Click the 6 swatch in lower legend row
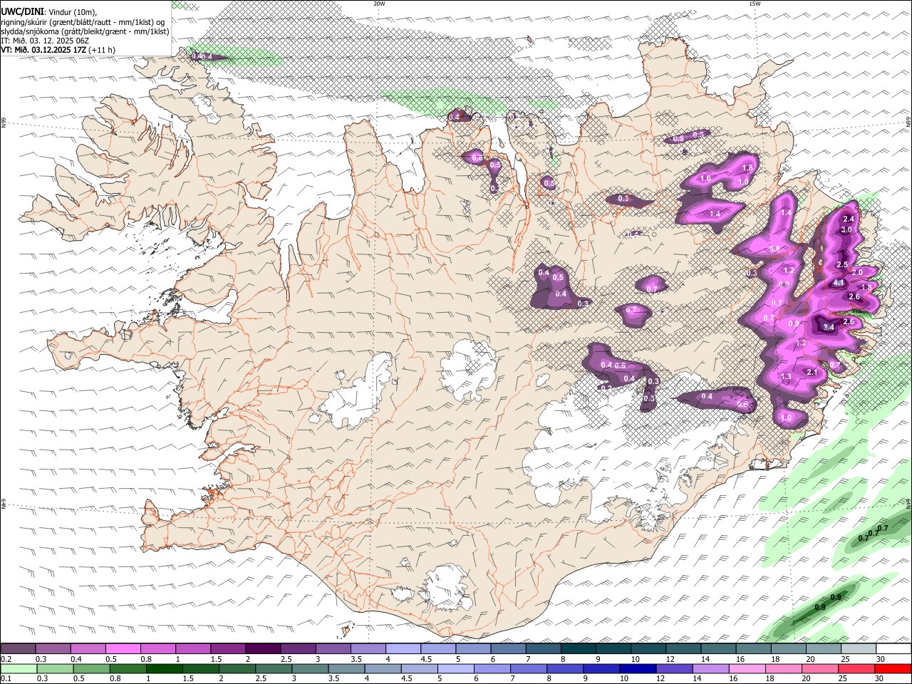 [x=492, y=668]
